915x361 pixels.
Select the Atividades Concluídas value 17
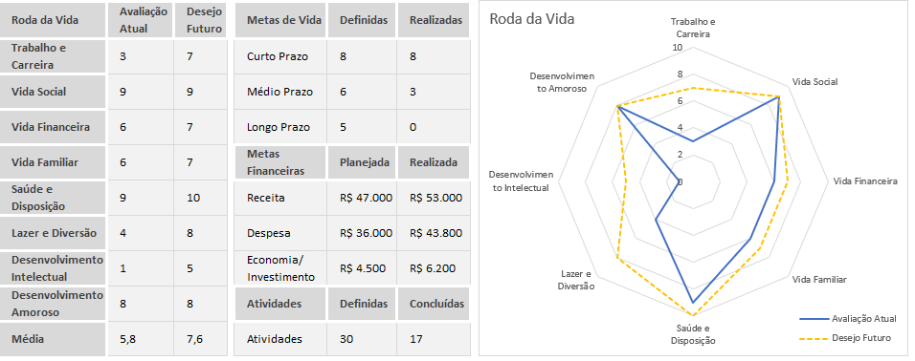(x=433, y=339)
